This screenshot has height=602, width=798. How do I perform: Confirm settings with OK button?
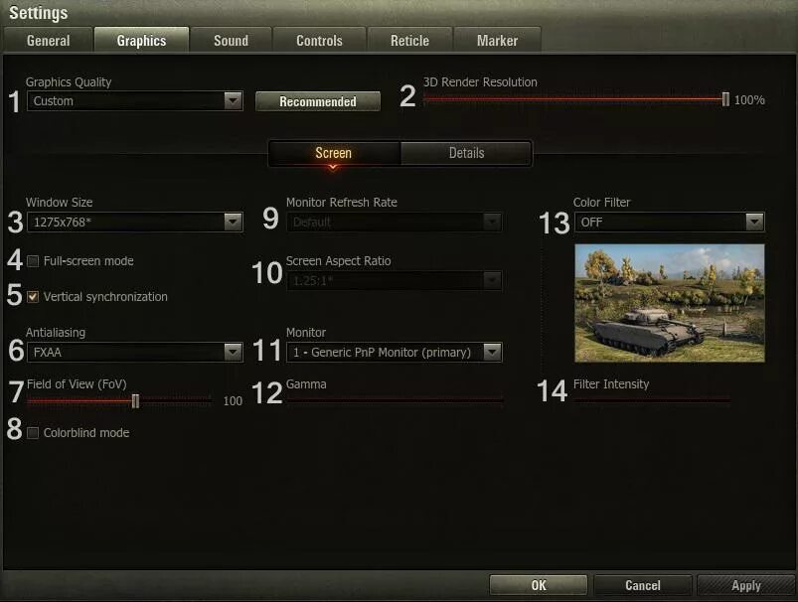(539, 585)
